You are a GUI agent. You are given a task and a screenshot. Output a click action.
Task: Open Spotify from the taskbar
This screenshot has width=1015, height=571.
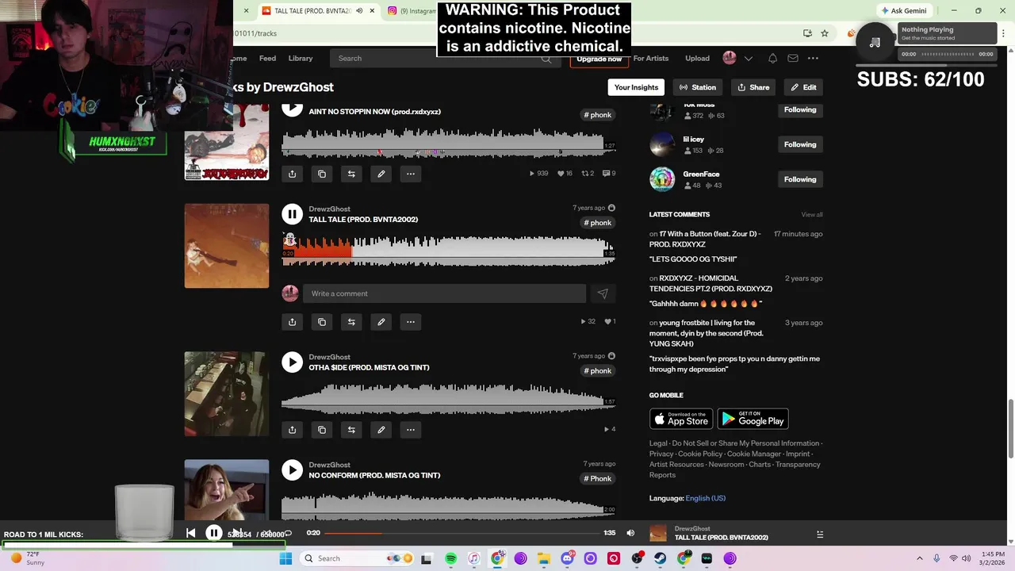[x=450, y=558]
